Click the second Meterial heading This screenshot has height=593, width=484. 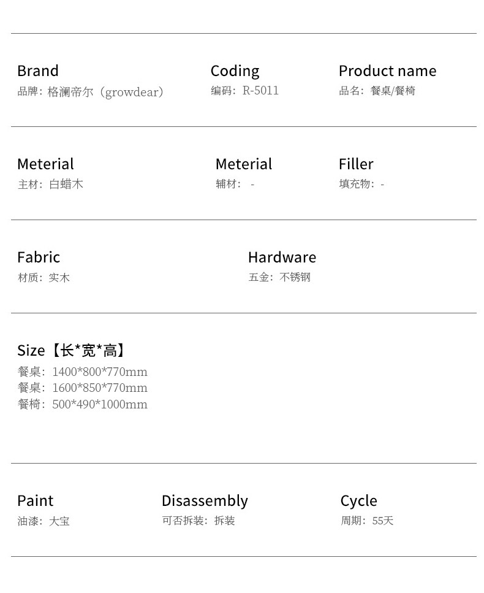(x=243, y=164)
